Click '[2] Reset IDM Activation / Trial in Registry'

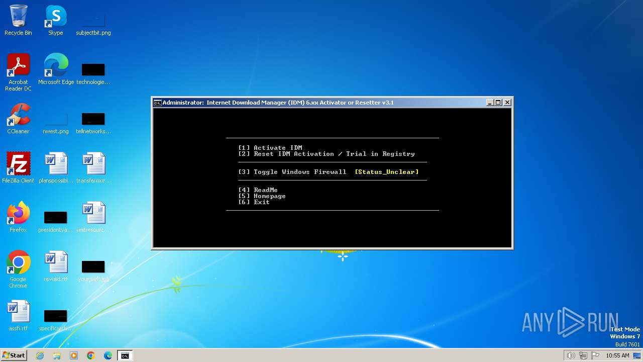[x=327, y=154]
